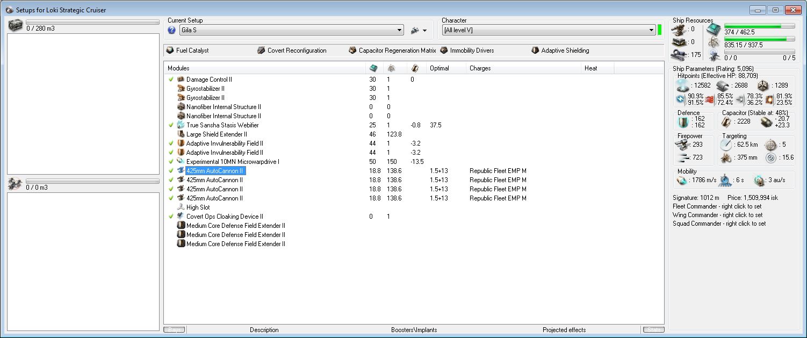Image resolution: width=807 pixels, height=338 pixels.
Task: Open the Character dropdown showing All level V
Action: 548,30
